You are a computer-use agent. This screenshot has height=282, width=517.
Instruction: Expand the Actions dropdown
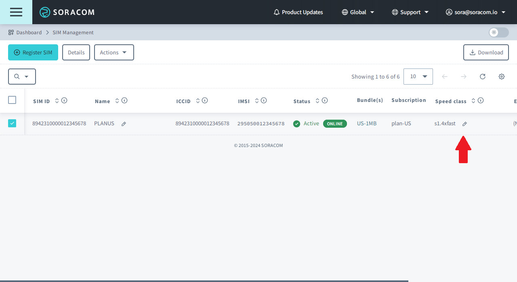[x=114, y=52]
